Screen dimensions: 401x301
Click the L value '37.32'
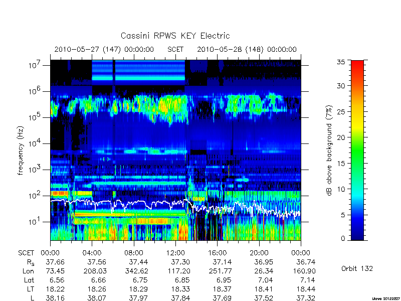coord(306,298)
